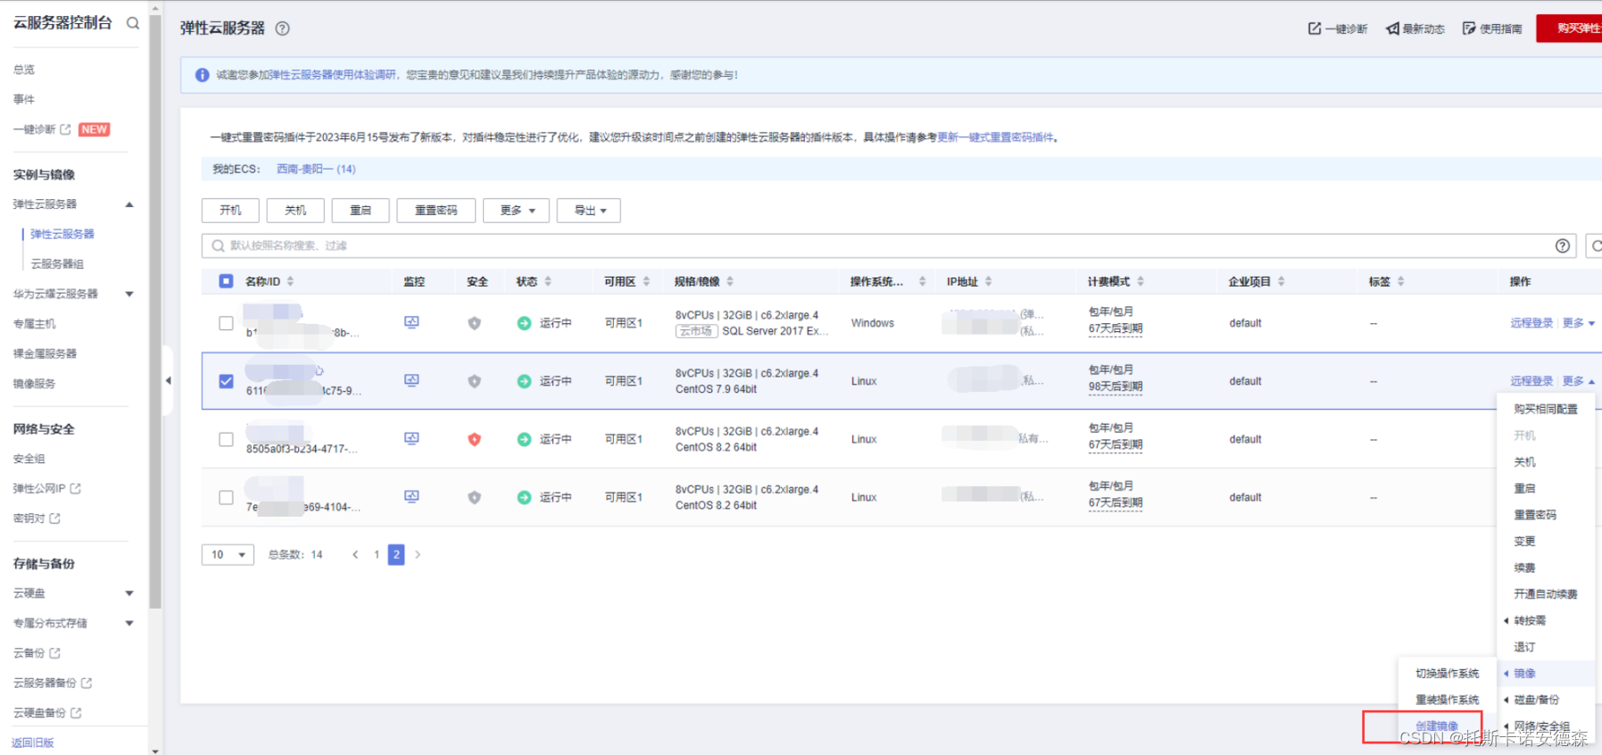
Task: Click the red security shield for 8505a0f3 server
Action: click(475, 439)
